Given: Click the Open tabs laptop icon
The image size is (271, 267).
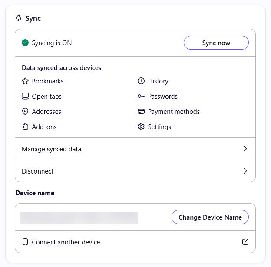Looking at the screenshot, I should (25, 96).
